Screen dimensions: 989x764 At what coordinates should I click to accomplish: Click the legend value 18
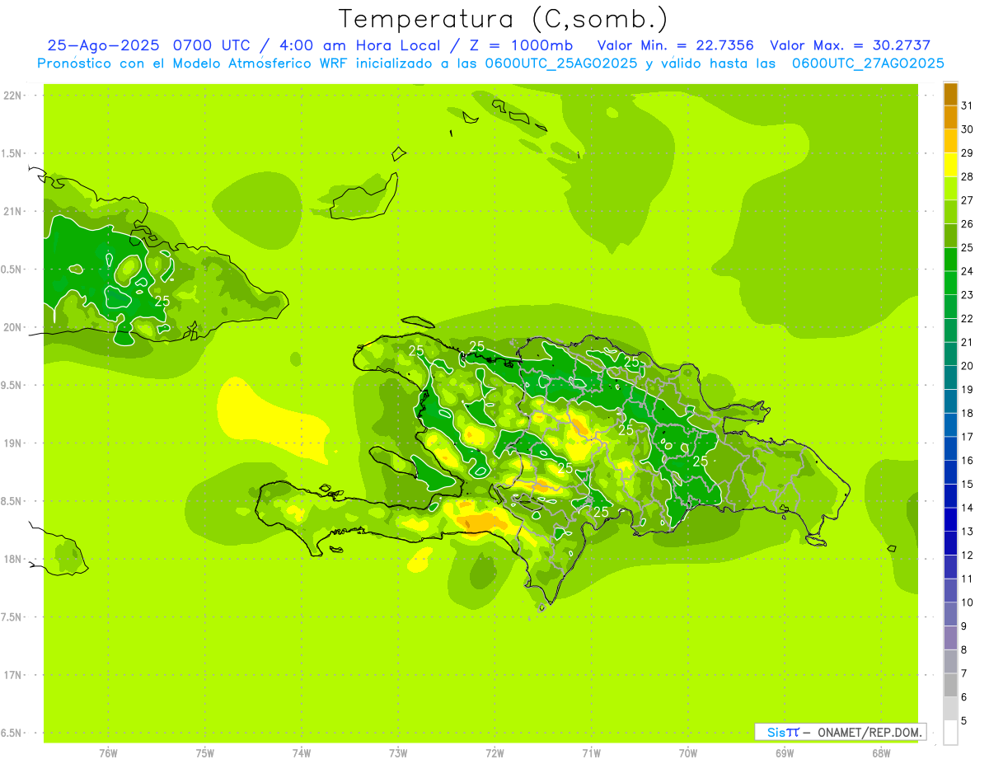point(968,413)
